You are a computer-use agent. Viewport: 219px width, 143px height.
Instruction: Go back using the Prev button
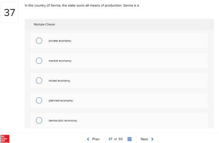pyautogui.click(x=93, y=139)
